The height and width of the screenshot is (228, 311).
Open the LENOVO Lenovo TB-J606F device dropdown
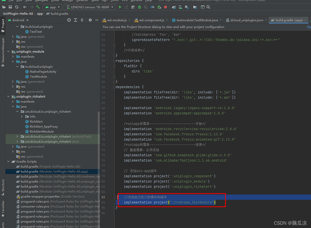pos(90,7)
